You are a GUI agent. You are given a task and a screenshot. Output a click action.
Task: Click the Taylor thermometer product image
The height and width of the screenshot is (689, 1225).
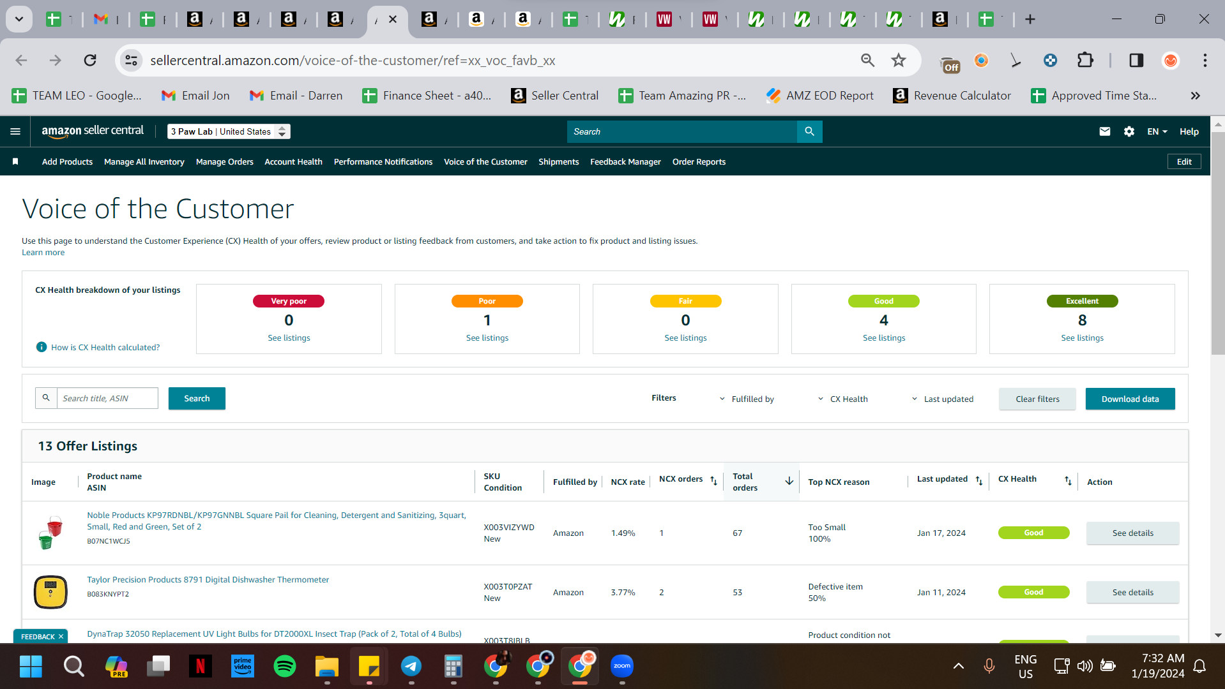[x=50, y=592]
